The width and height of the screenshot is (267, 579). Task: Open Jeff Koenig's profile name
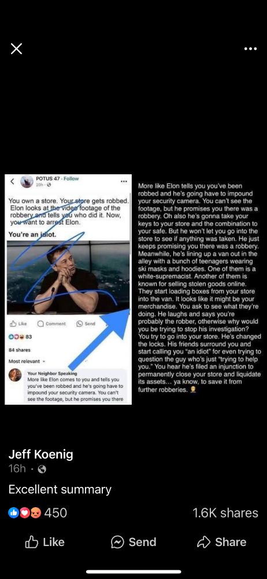[x=40, y=454]
